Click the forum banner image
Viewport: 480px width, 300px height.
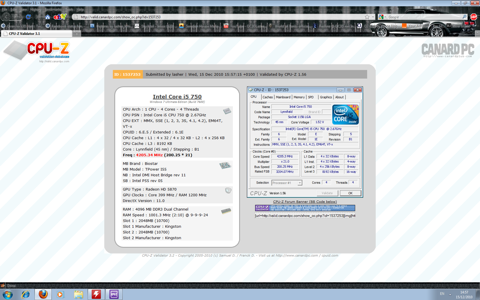click(305, 208)
